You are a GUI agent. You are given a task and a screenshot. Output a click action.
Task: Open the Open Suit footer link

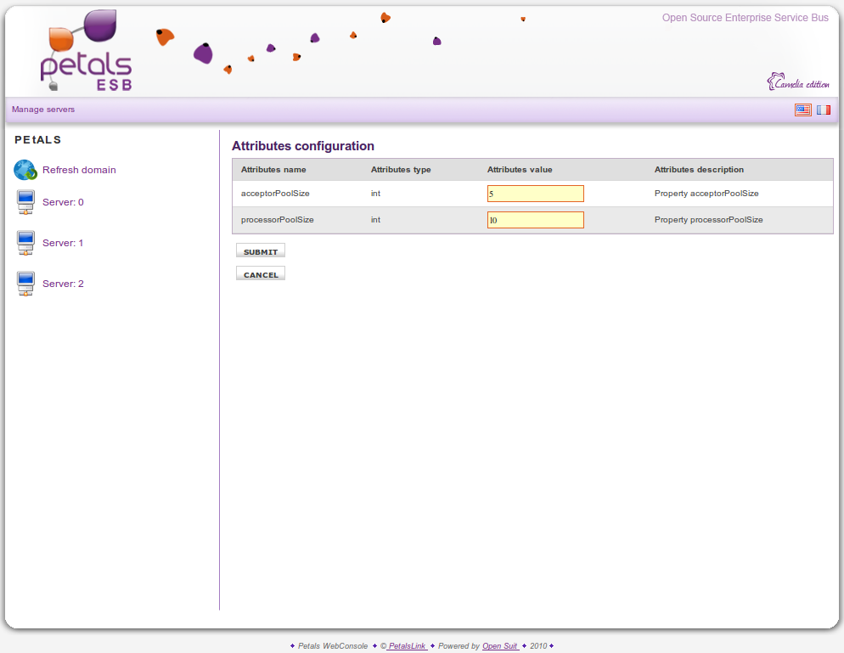tap(500, 646)
